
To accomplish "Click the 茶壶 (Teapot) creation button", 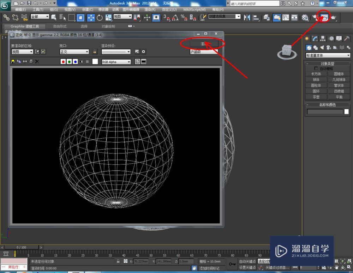I will (x=316, y=97).
